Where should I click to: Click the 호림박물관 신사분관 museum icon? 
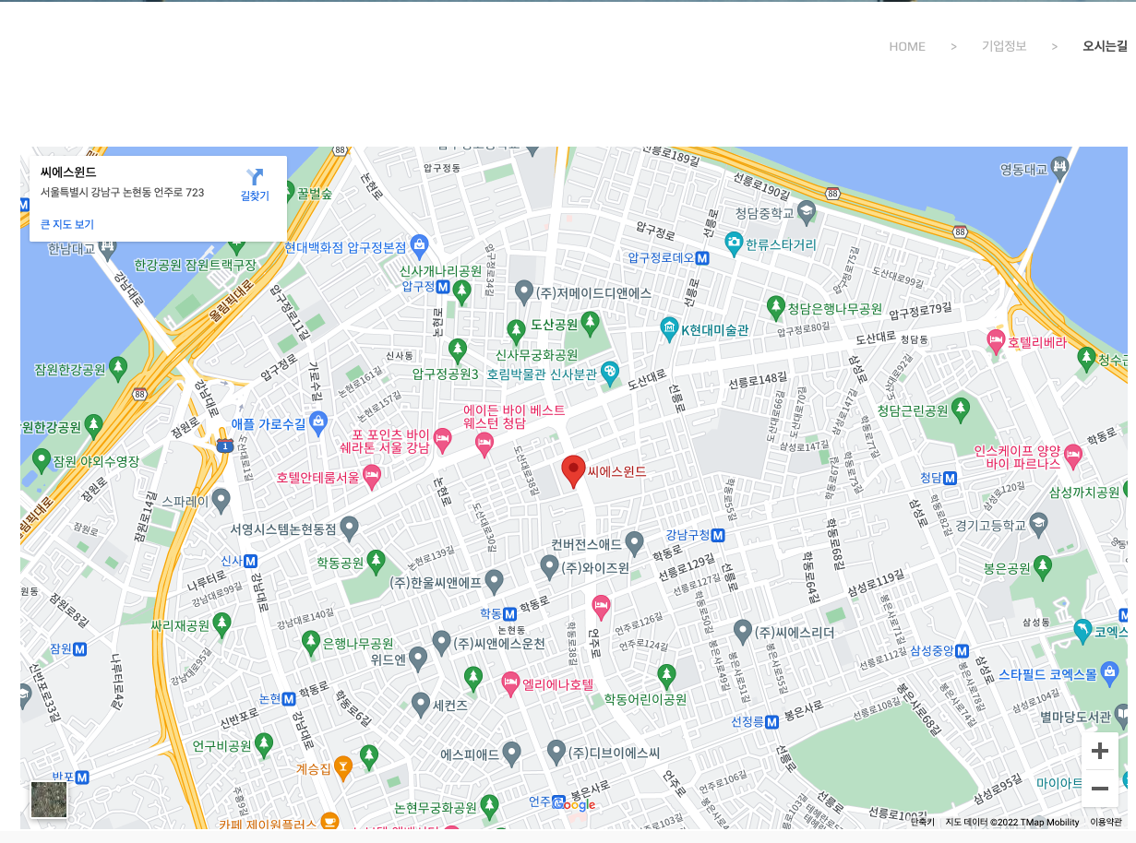tap(610, 374)
